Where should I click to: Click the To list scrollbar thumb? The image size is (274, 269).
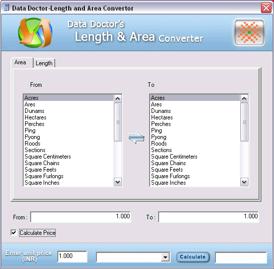[x=244, y=122]
